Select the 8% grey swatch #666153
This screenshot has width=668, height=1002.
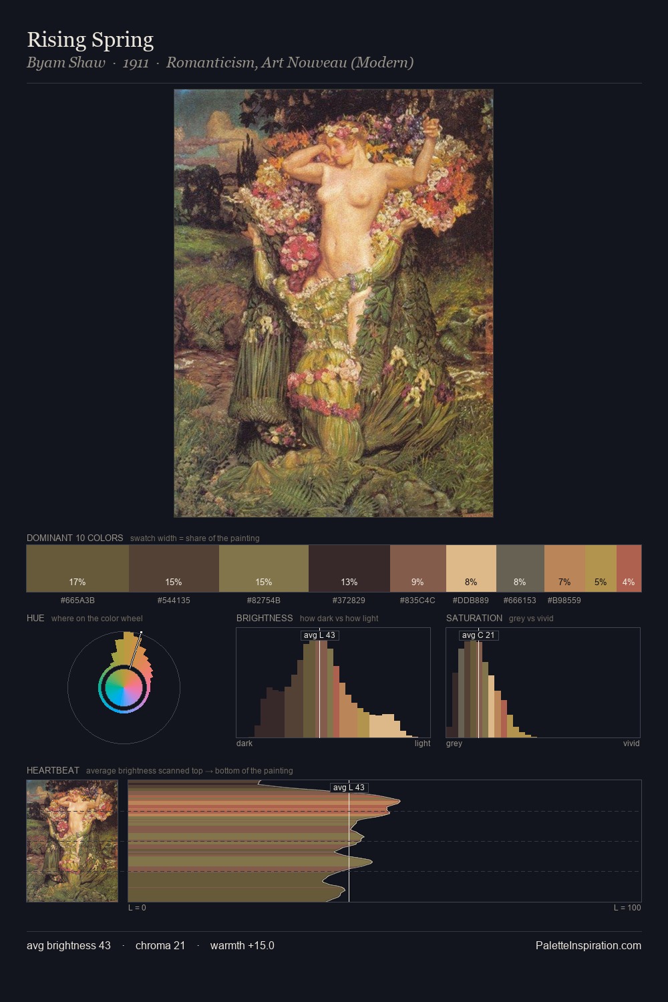(520, 568)
